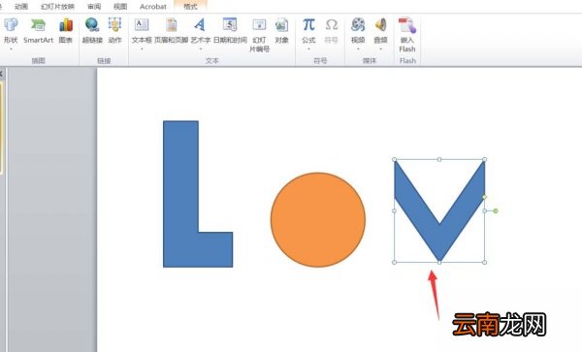Image resolution: width=582 pixels, height=352 pixels.
Task: Click the 插图 group label
Action: [38, 60]
